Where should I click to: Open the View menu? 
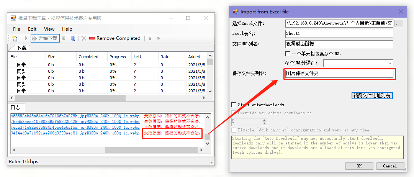click(49, 29)
